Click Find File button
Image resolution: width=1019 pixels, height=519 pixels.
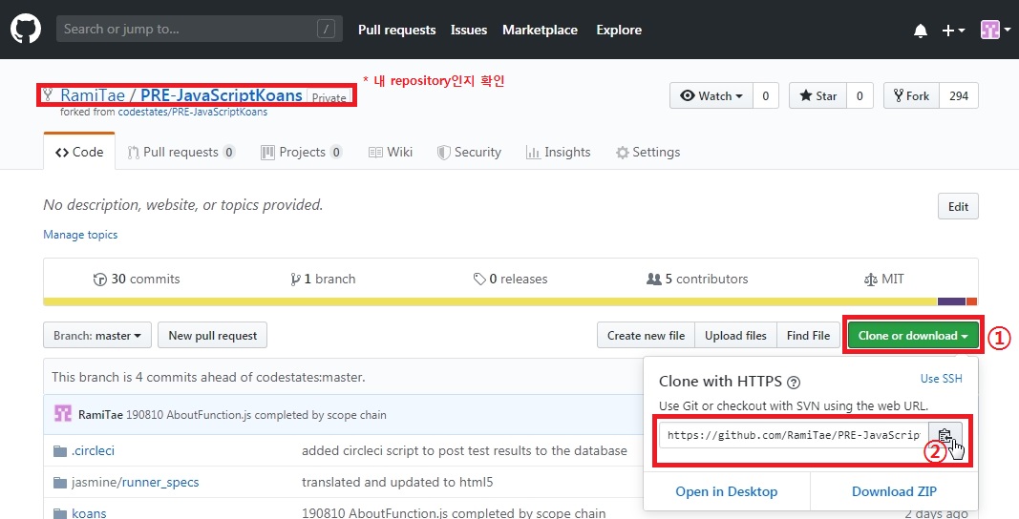tap(808, 335)
